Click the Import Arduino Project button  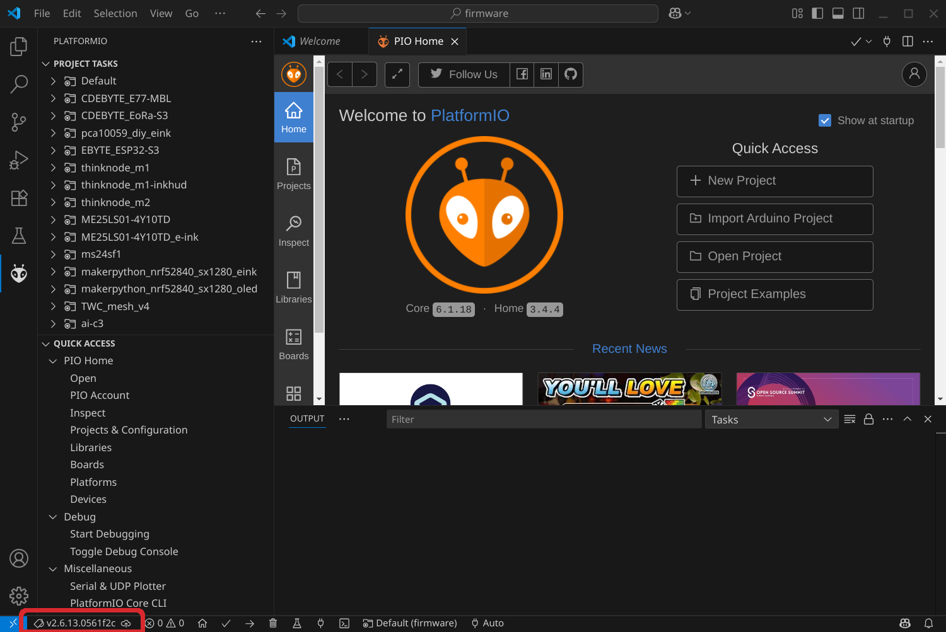click(774, 219)
